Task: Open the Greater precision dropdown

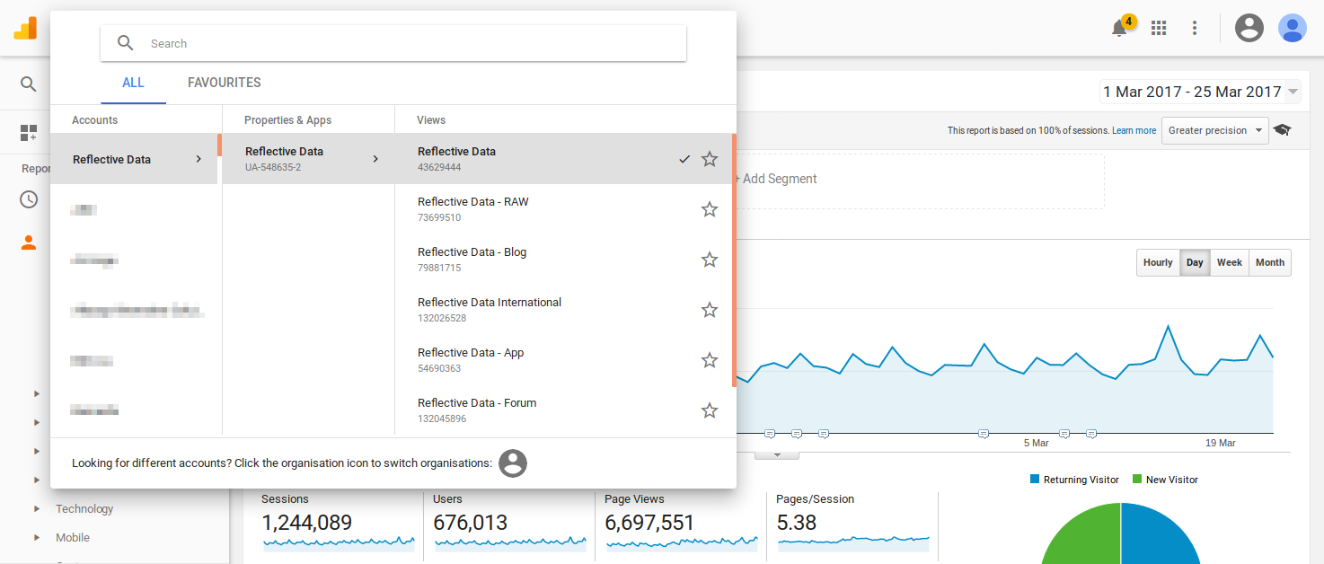Action: click(1214, 130)
